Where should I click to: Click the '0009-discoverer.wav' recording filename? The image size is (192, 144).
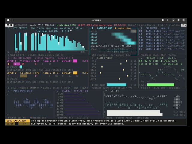(x=99, y=25)
